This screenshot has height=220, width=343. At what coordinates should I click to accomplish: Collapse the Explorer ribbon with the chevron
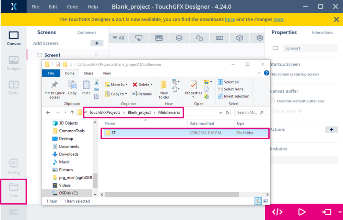[x=259, y=73]
